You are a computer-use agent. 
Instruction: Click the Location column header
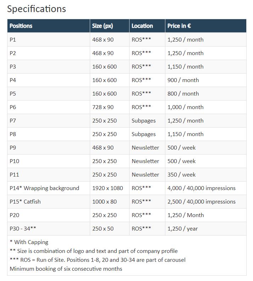click(142, 26)
